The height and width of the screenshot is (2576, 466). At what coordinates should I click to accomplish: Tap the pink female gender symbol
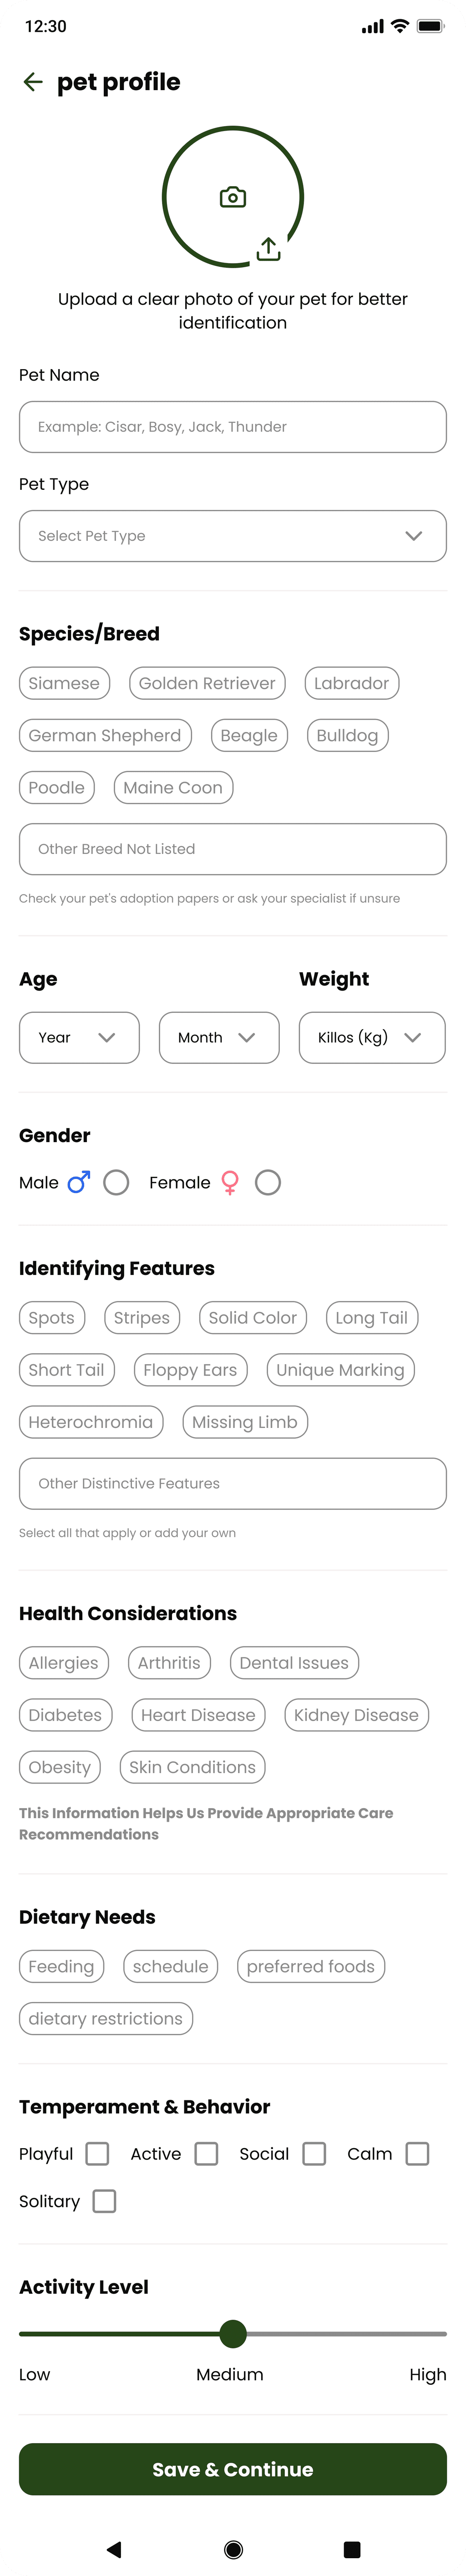point(230,1183)
